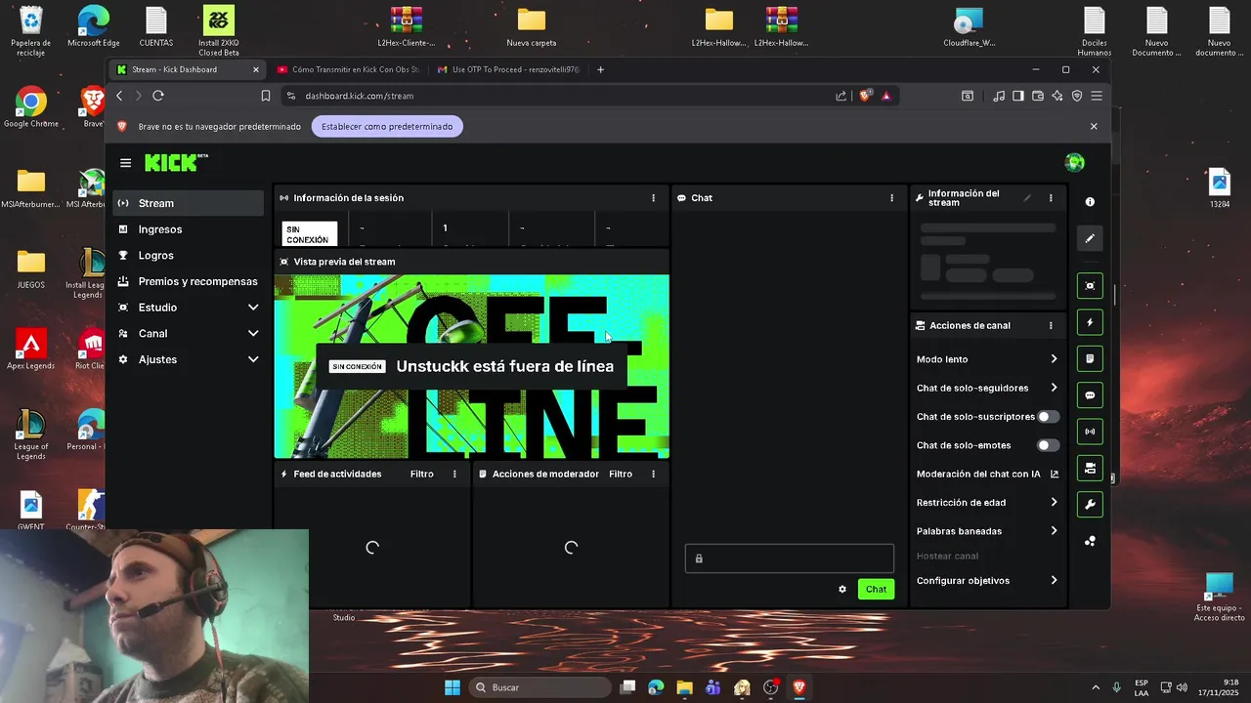Click Brave VPN shield toolbar icon
The height and width of the screenshot is (703, 1251).
(x=1077, y=96)
